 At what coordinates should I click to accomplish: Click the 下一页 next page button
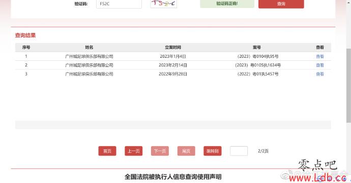coord(160,151)
